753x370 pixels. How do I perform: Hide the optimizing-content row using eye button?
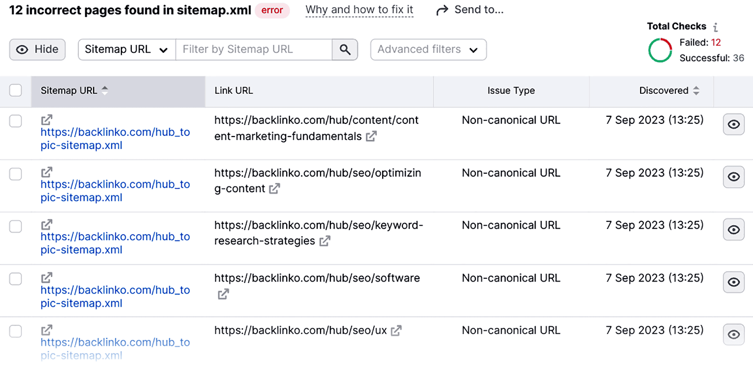tap(733, 177)
